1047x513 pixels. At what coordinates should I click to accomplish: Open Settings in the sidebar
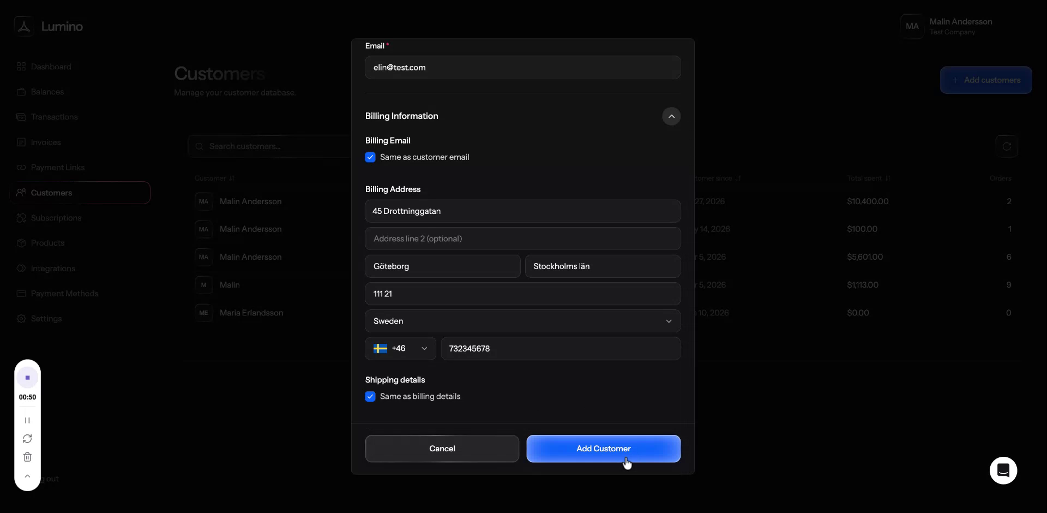coord(46,319)
